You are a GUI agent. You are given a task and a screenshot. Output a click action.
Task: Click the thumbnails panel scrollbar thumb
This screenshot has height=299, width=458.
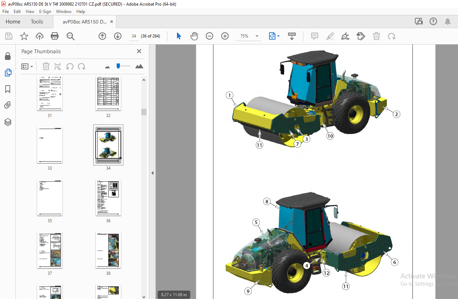pyautogui.click(x=144, y=112)
